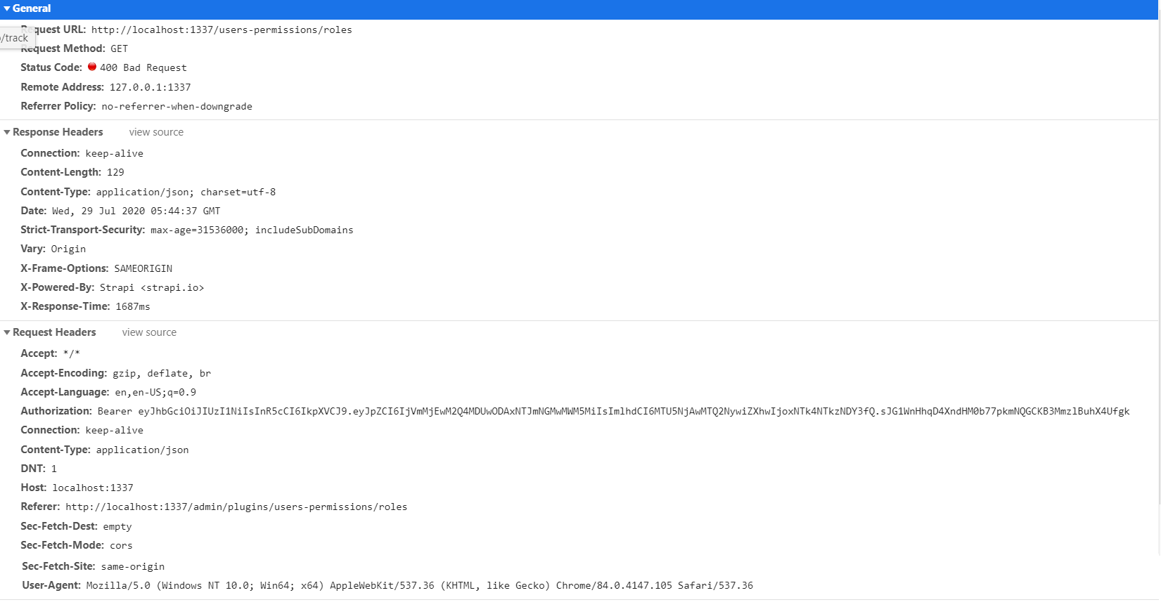Select X-Powered-By Strapi value
This screenshot has height=607, width=1161.
pyautogui.click(x=152, y=287)
